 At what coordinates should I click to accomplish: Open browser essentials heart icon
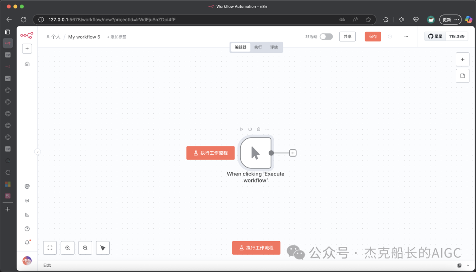point(416,19)
